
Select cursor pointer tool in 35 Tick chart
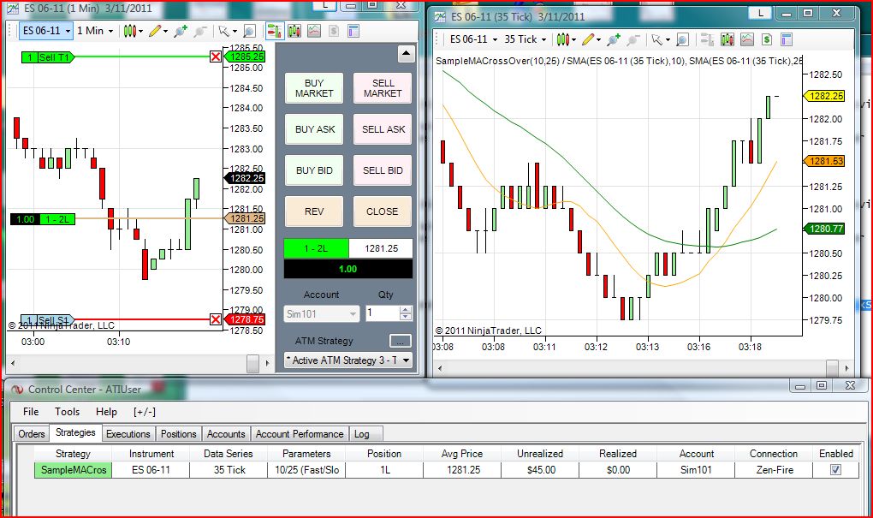[657, 39]
